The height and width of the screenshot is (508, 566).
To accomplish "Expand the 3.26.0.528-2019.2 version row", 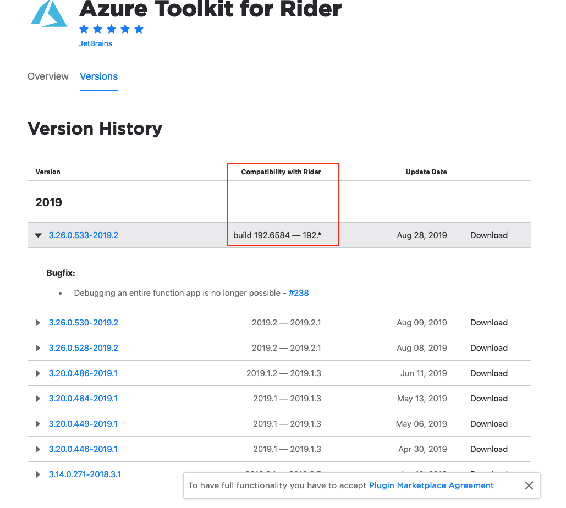I will 37,348.
